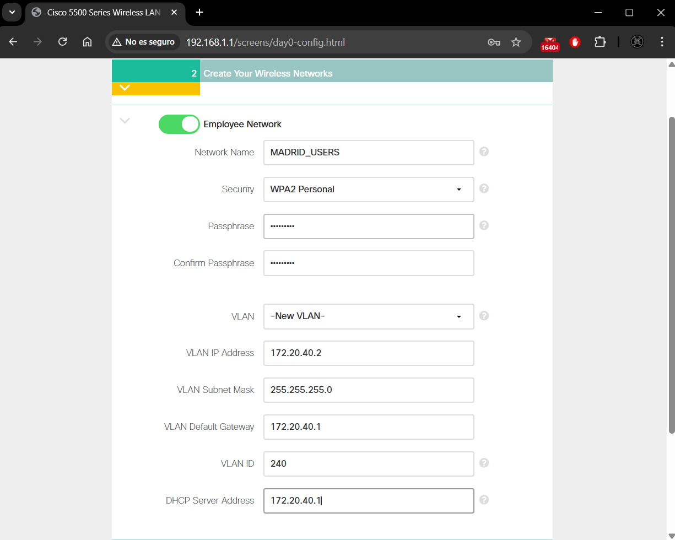Click the VLAN Subnet Mask field

[x=369, y=390]
